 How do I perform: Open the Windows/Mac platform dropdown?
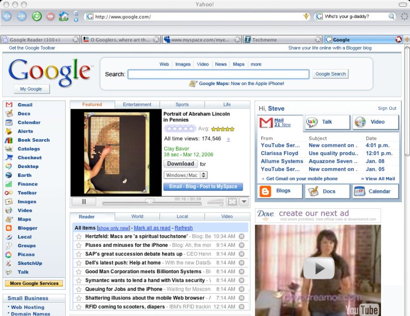click(185, 175)
